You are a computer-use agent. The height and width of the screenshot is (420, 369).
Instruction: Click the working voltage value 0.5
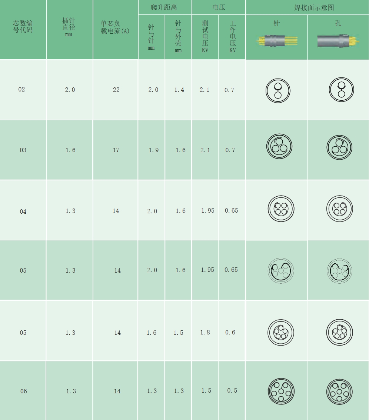click(x=232, y=391)
